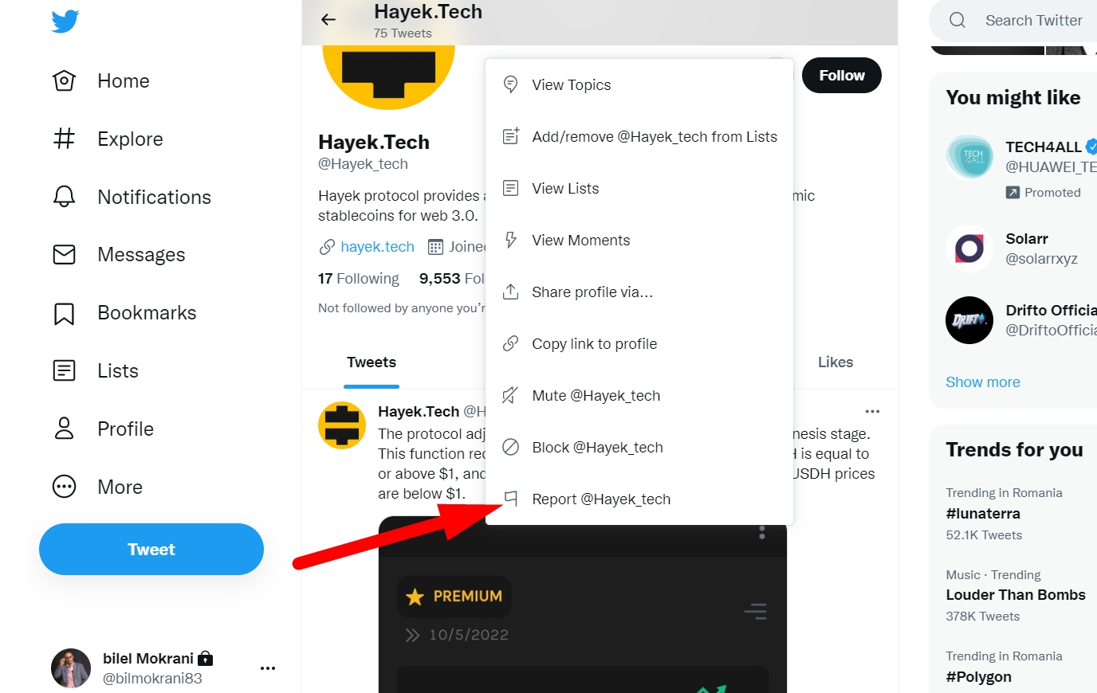Screen dimensions: 1097x693
Task: Open the #lunaterra trend
Action: coord(983,514)
